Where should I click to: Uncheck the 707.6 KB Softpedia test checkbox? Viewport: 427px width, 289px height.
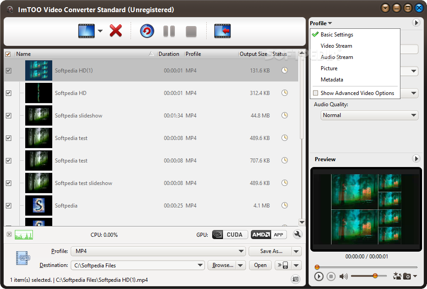[9, 161]
